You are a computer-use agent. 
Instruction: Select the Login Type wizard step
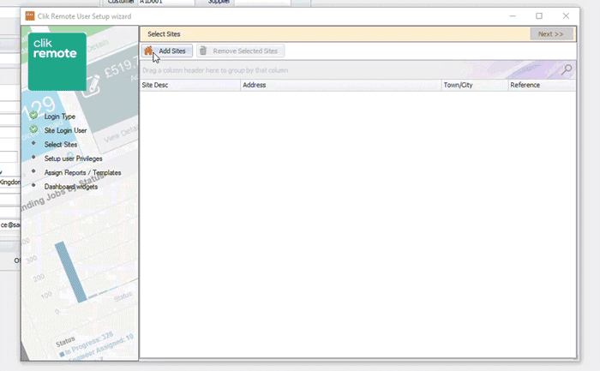[x=60, y=117]
